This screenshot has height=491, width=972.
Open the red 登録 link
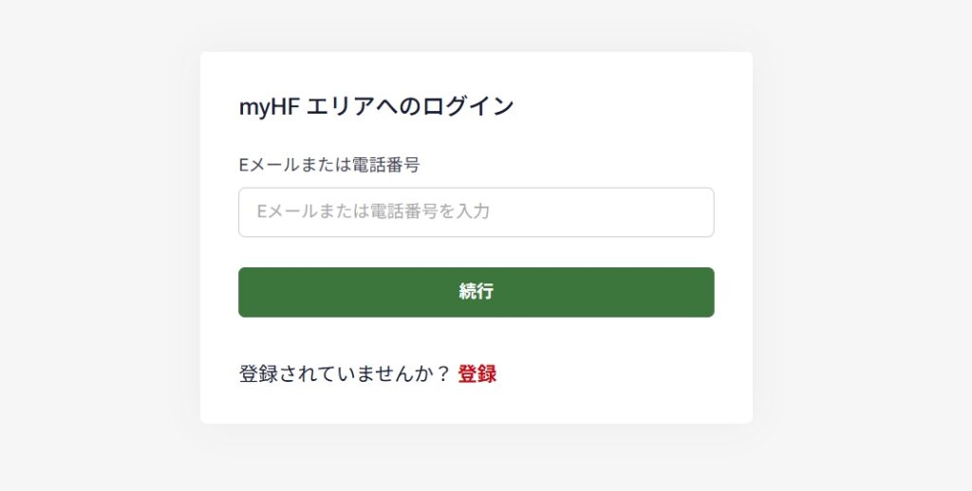pos(477,374)
